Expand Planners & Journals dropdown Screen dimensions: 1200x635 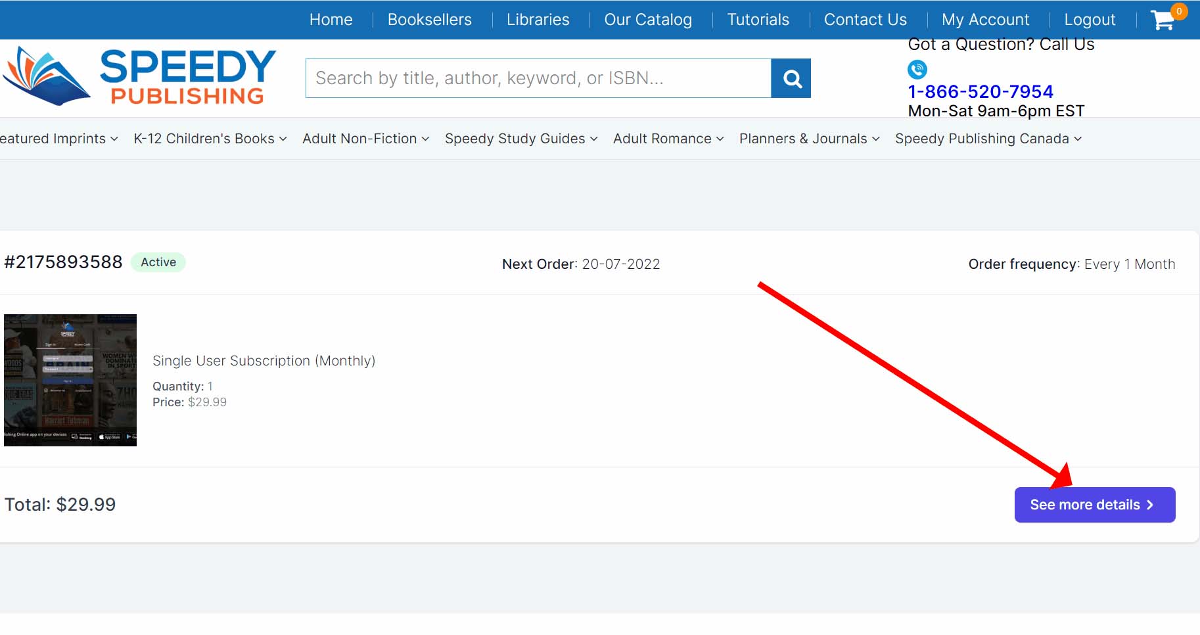click(x=810, y=139)
